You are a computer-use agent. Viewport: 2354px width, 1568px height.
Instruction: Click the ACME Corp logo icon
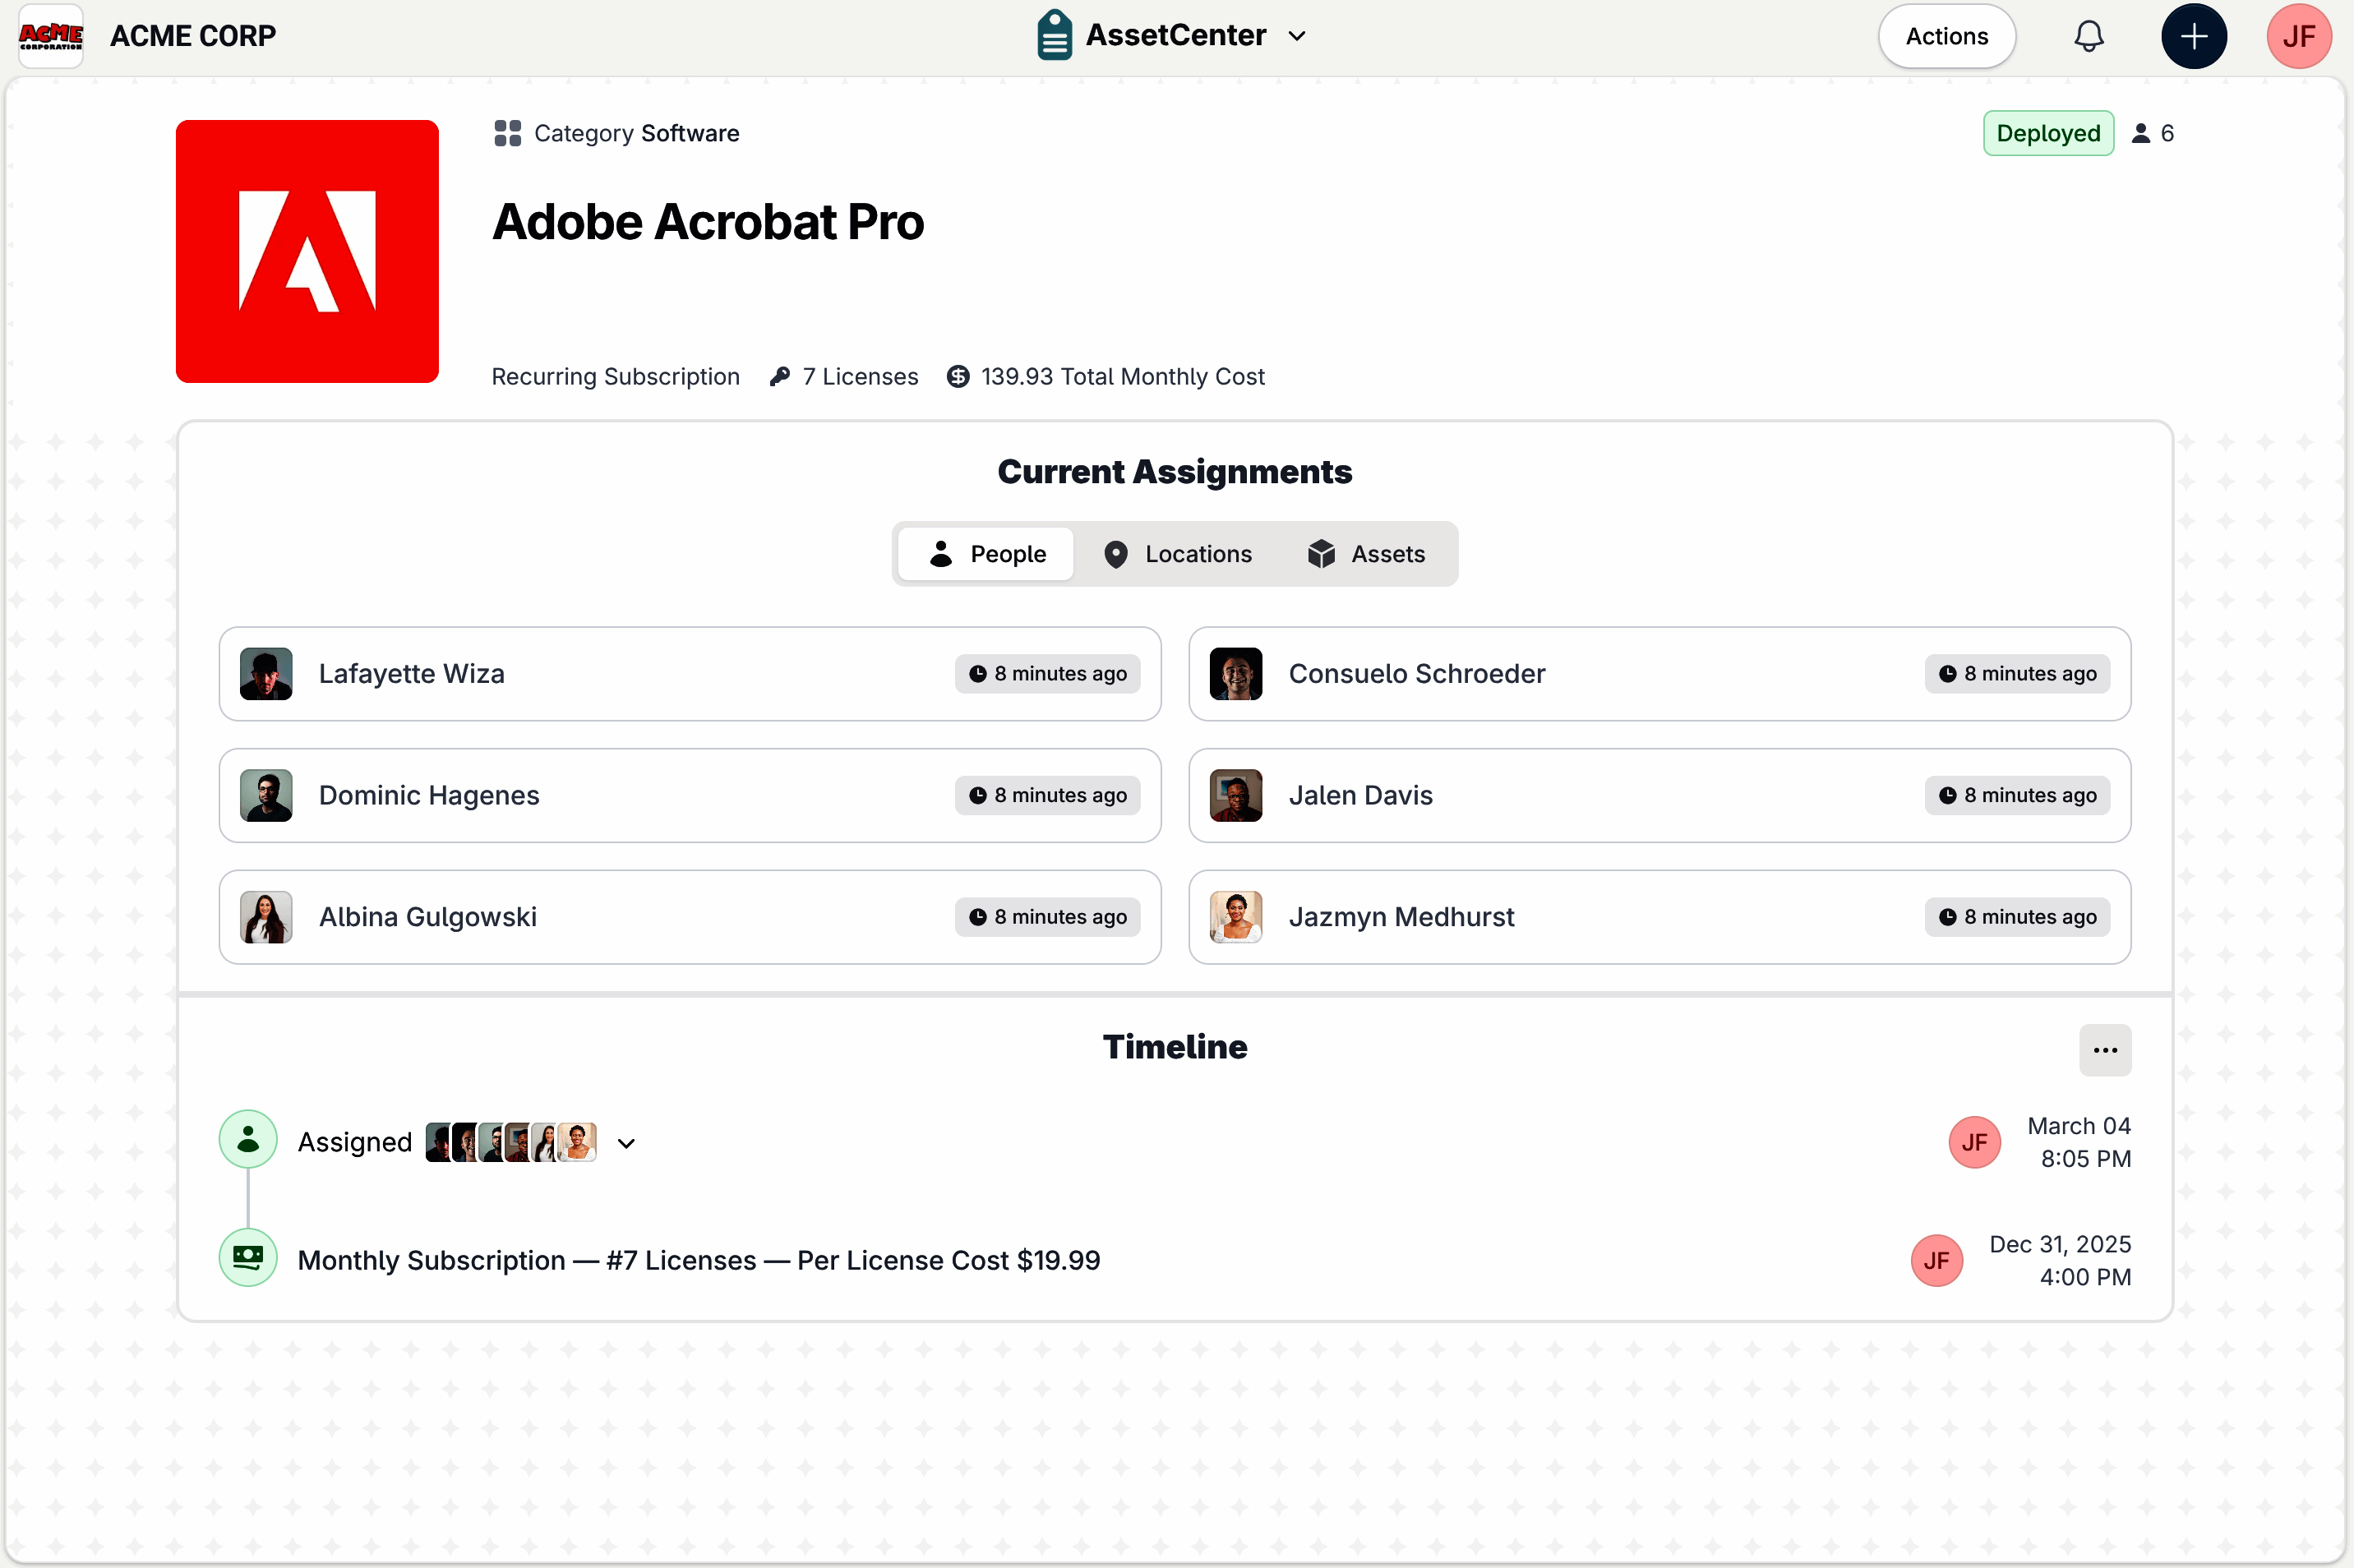pos(51,36)
